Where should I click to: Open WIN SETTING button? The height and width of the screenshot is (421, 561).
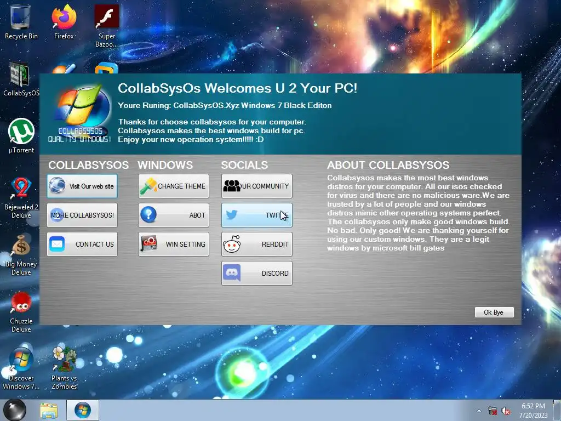(174, 244)
